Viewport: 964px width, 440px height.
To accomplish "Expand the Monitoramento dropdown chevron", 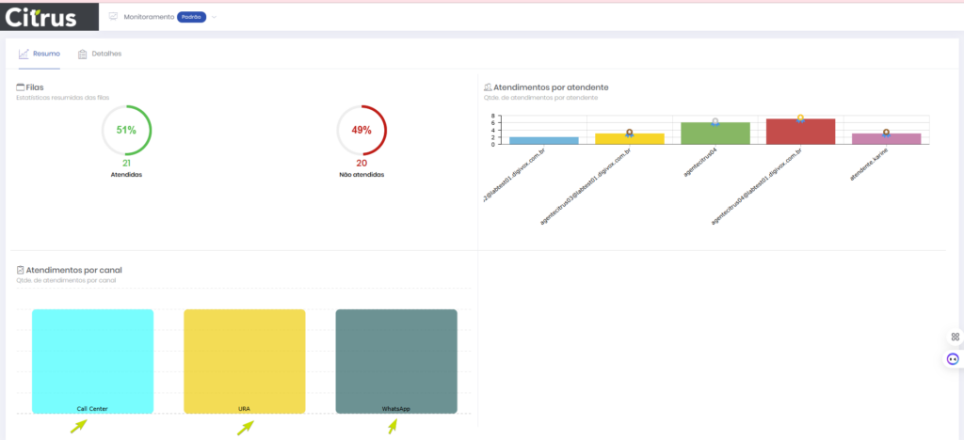I will click(214, 17).
